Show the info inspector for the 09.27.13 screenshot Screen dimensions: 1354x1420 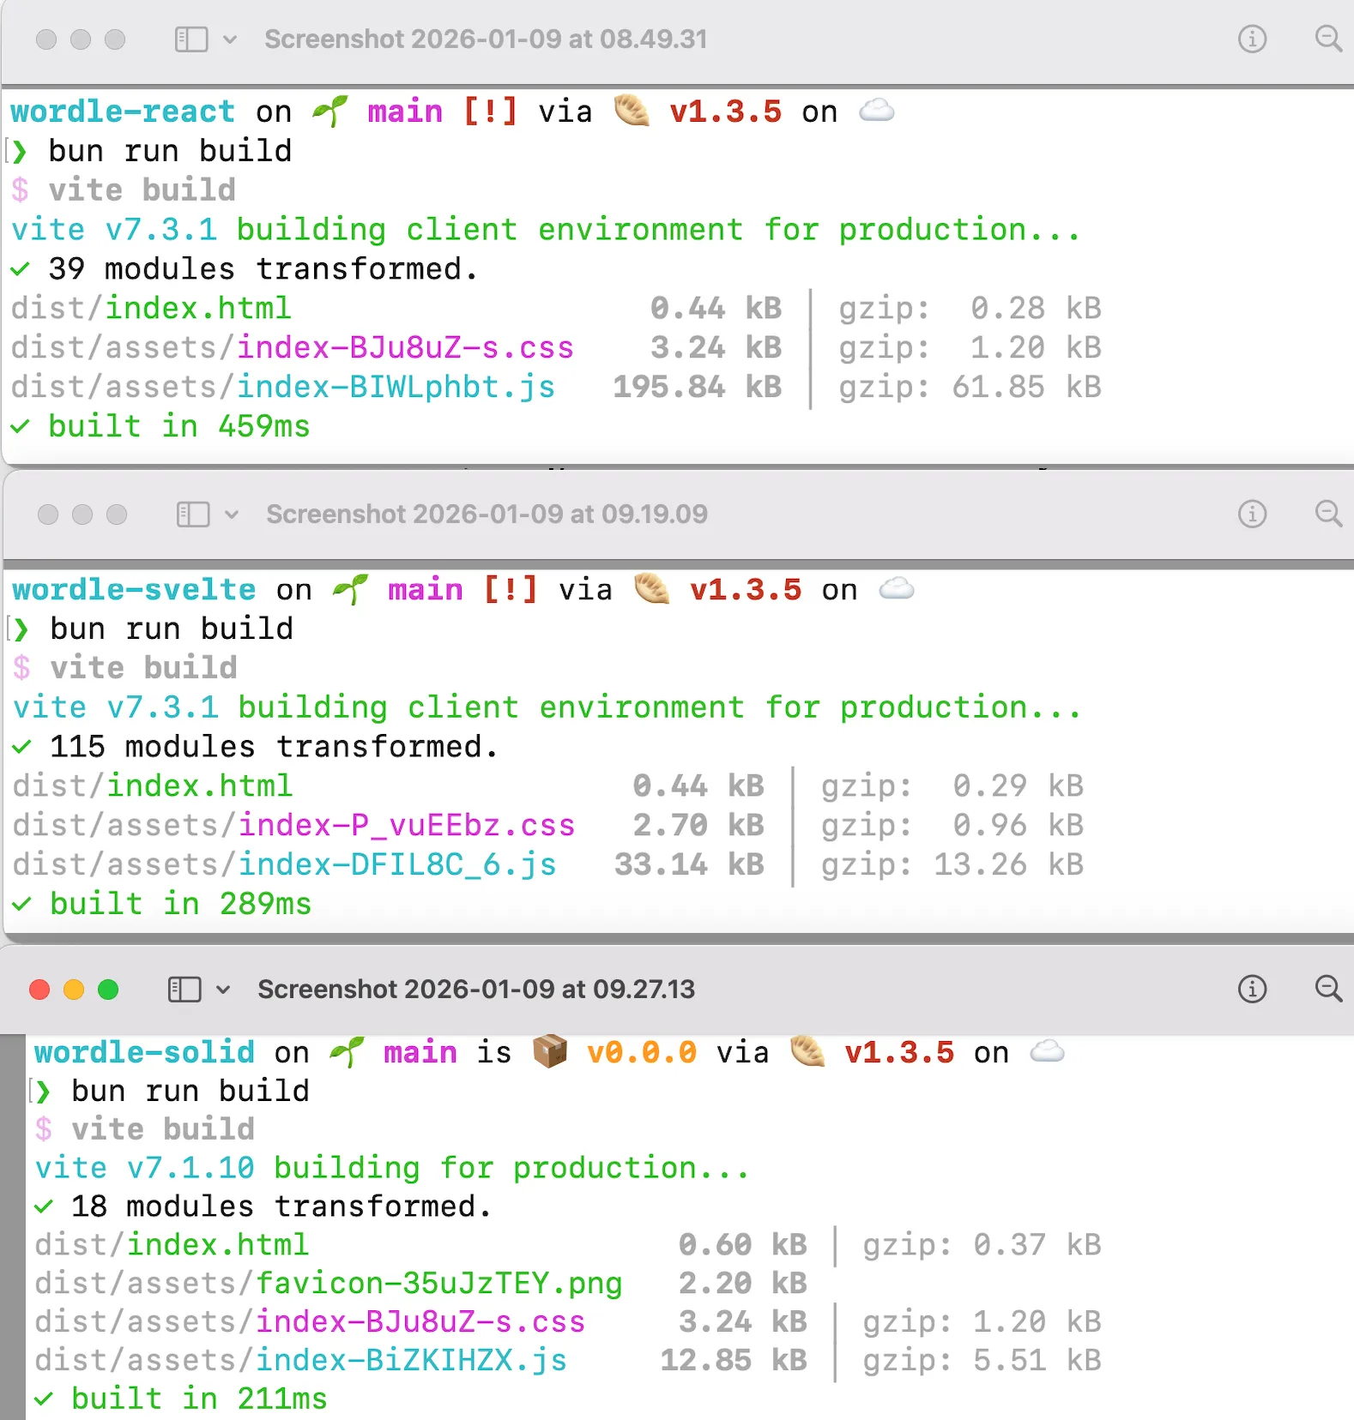(1252, 990)
